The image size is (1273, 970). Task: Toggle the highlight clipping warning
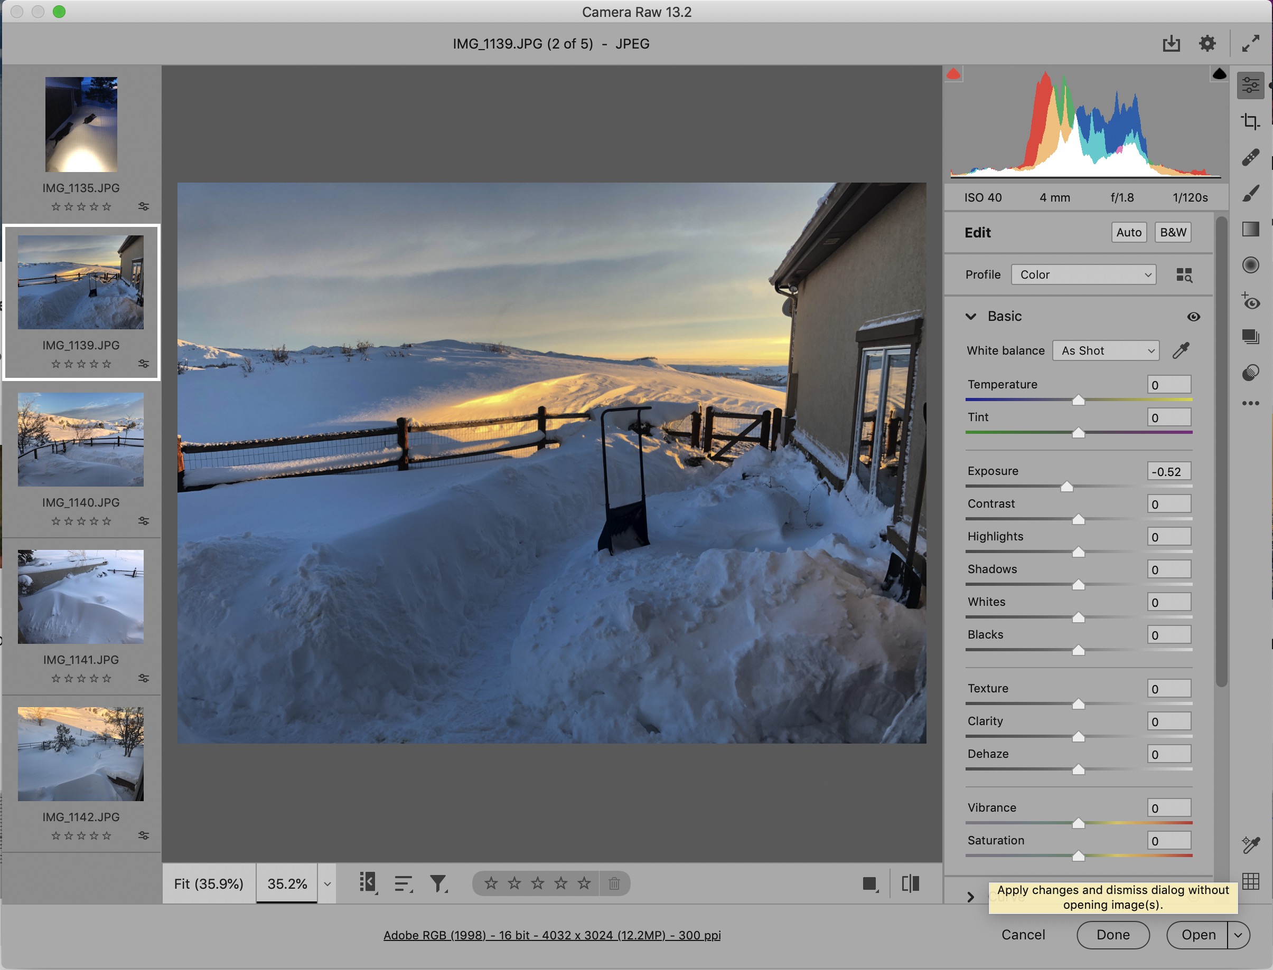pos(1219,74)
